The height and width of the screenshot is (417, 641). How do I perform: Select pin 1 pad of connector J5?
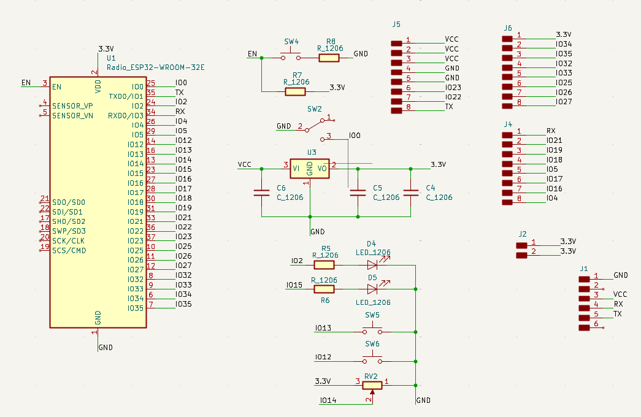coord(396,44)
